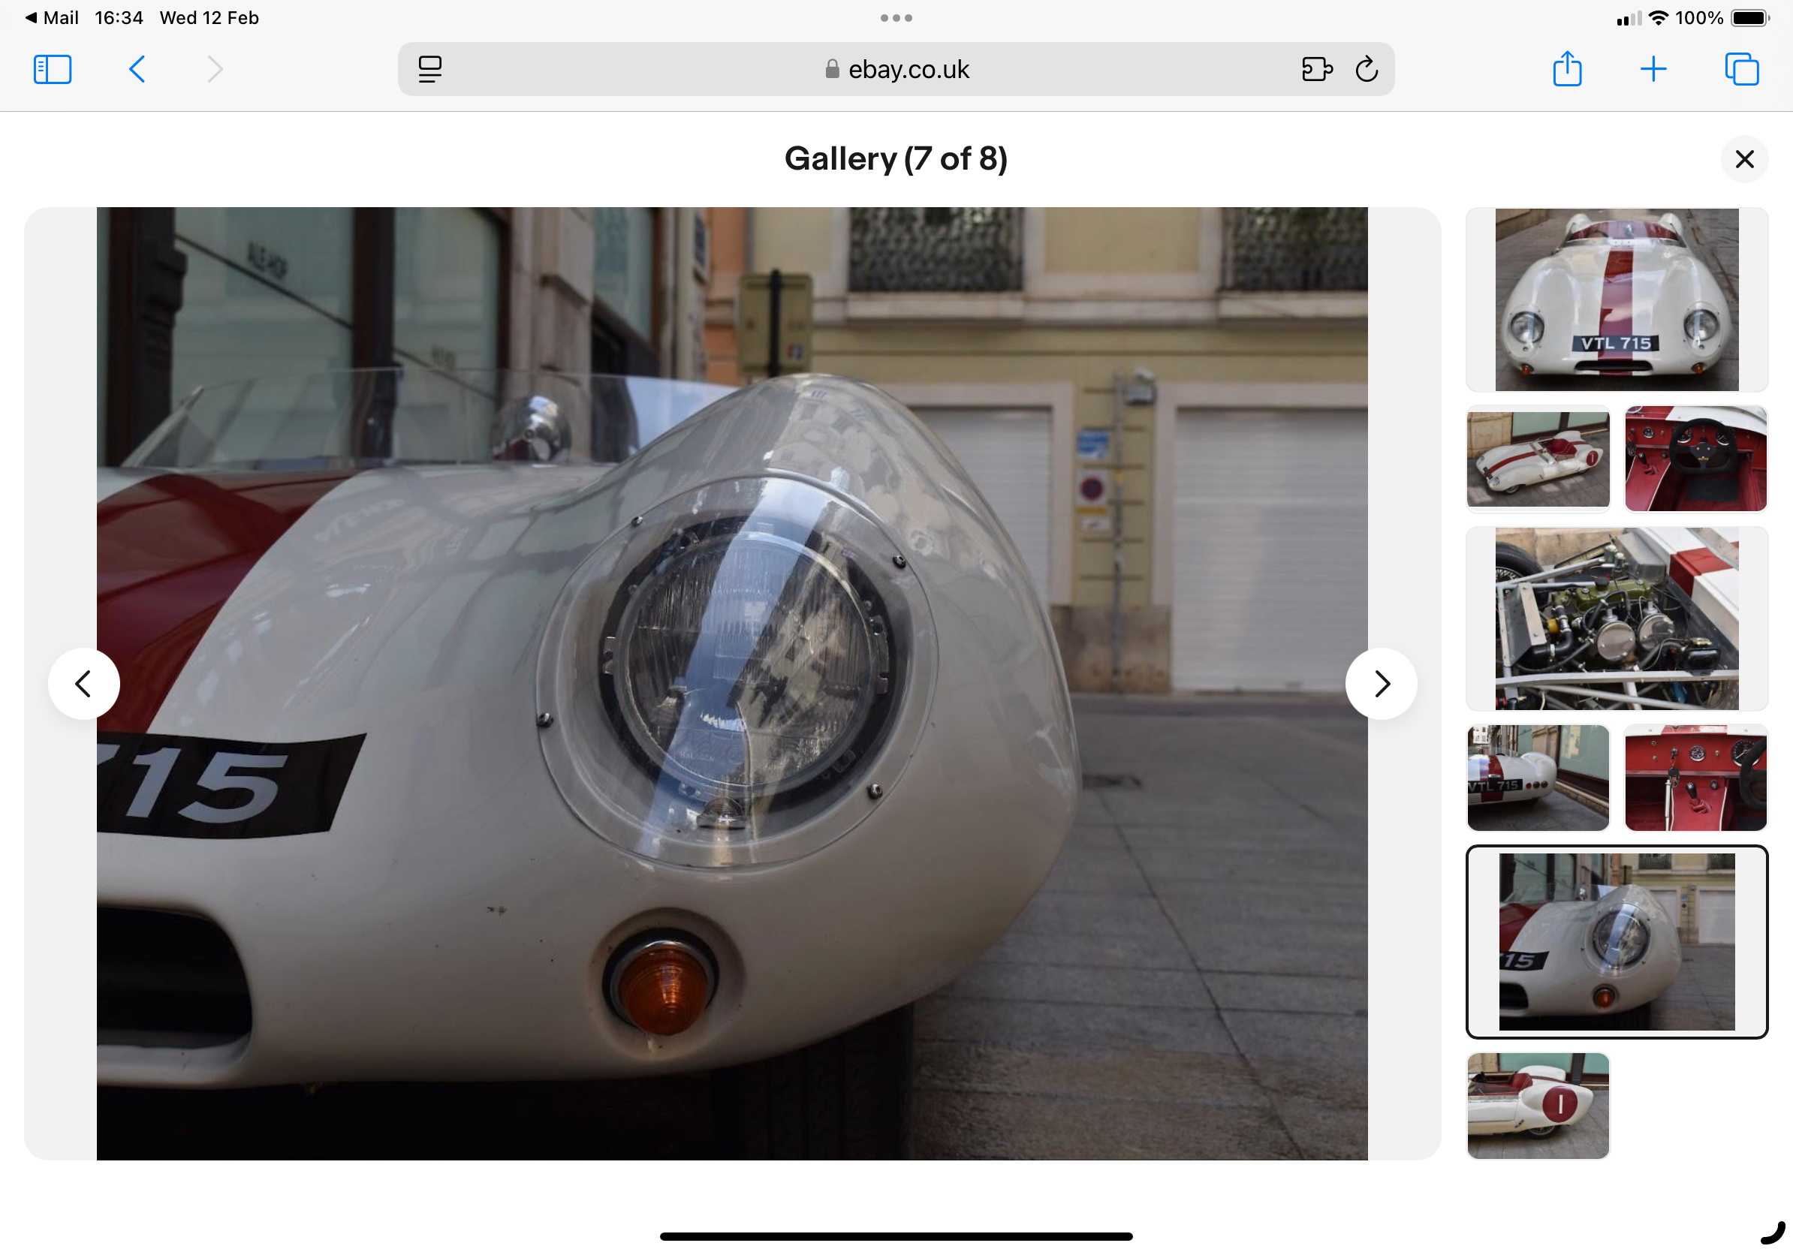The width and height of the screenshot is (1793, 1252).
Task: Select the engine bay thumbnail
Action: [x=1617, y=619]
